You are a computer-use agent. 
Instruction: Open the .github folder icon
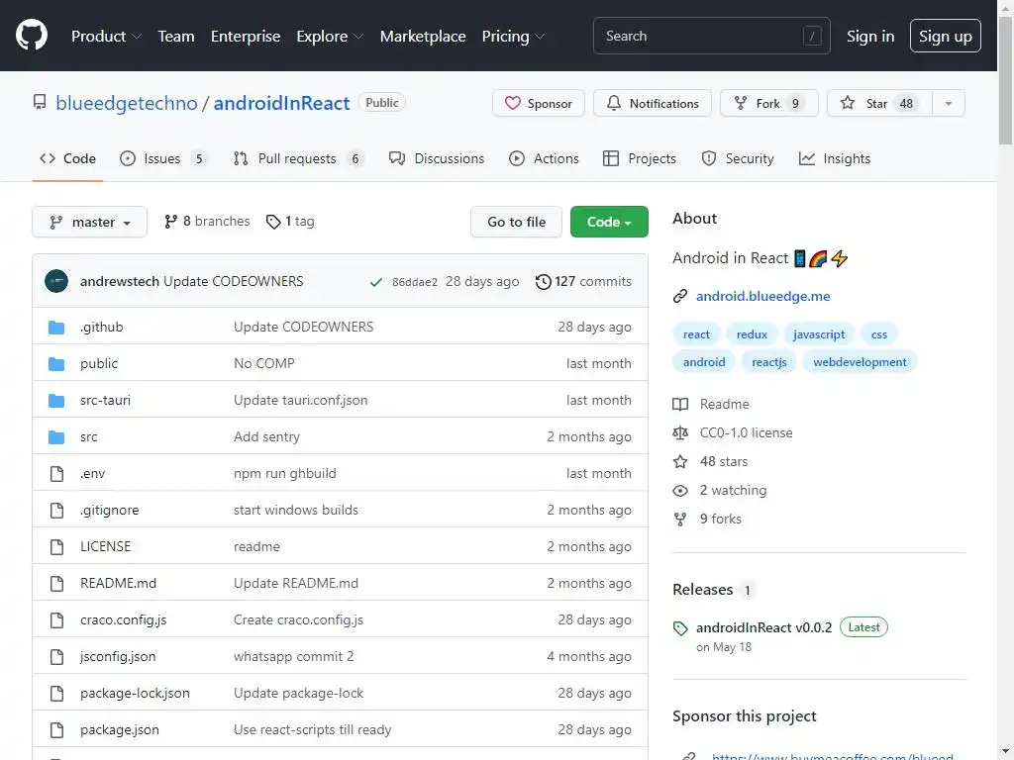pyautogui.click(x=56, y=327)
